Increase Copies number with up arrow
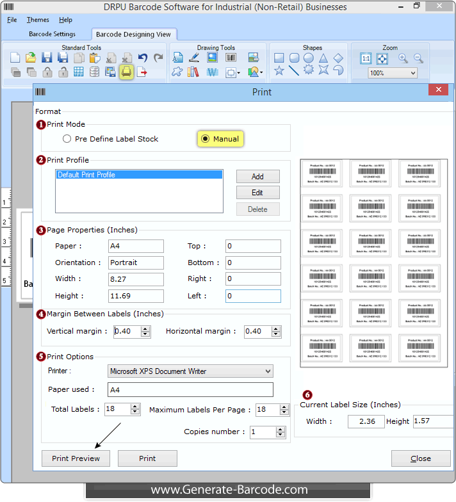456x502 pixels. click(281, 430)
